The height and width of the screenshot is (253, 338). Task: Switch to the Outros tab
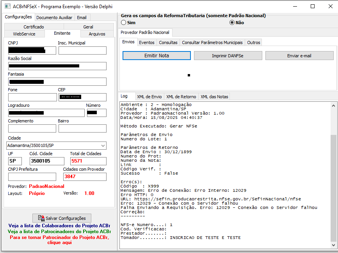pos(254,42)
